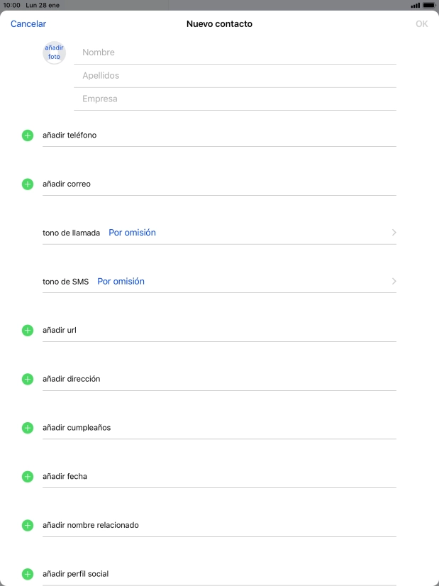The image size is (439, 586).
Task: Tap the añadir cumpleaños label
Action: click(77, 428)
